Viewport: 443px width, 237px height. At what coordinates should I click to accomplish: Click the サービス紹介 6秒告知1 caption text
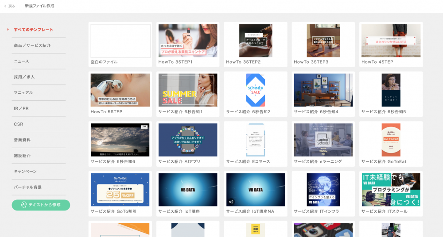(181, 112)
